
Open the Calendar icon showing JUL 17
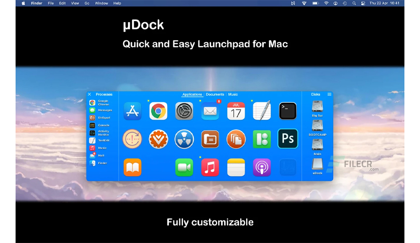coord(236,111)
